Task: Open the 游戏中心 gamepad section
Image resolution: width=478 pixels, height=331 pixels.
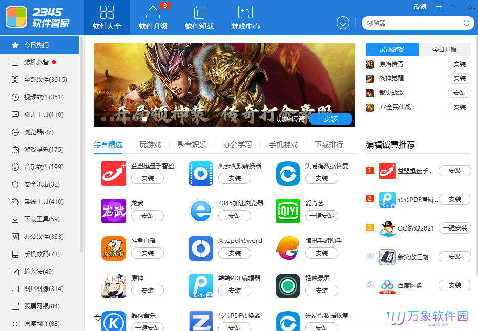Action: [245, 17]
